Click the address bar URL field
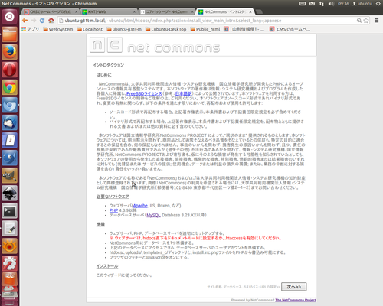383x306 pixels. [207, 21]
